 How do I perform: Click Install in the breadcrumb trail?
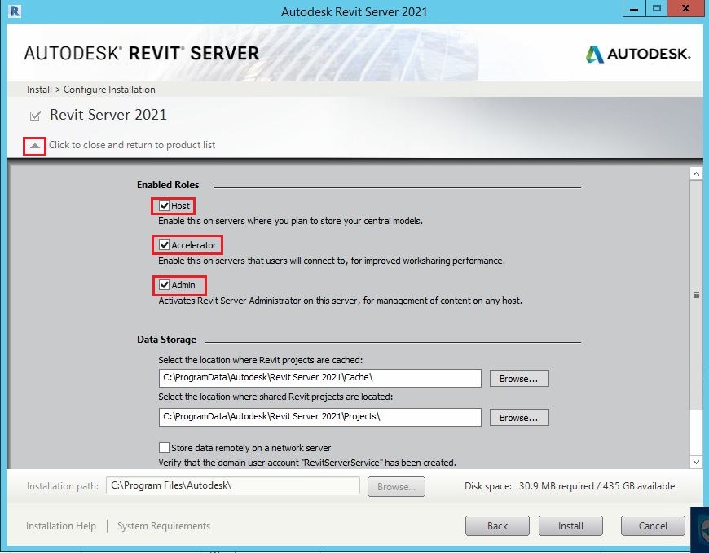click(38, 90)
